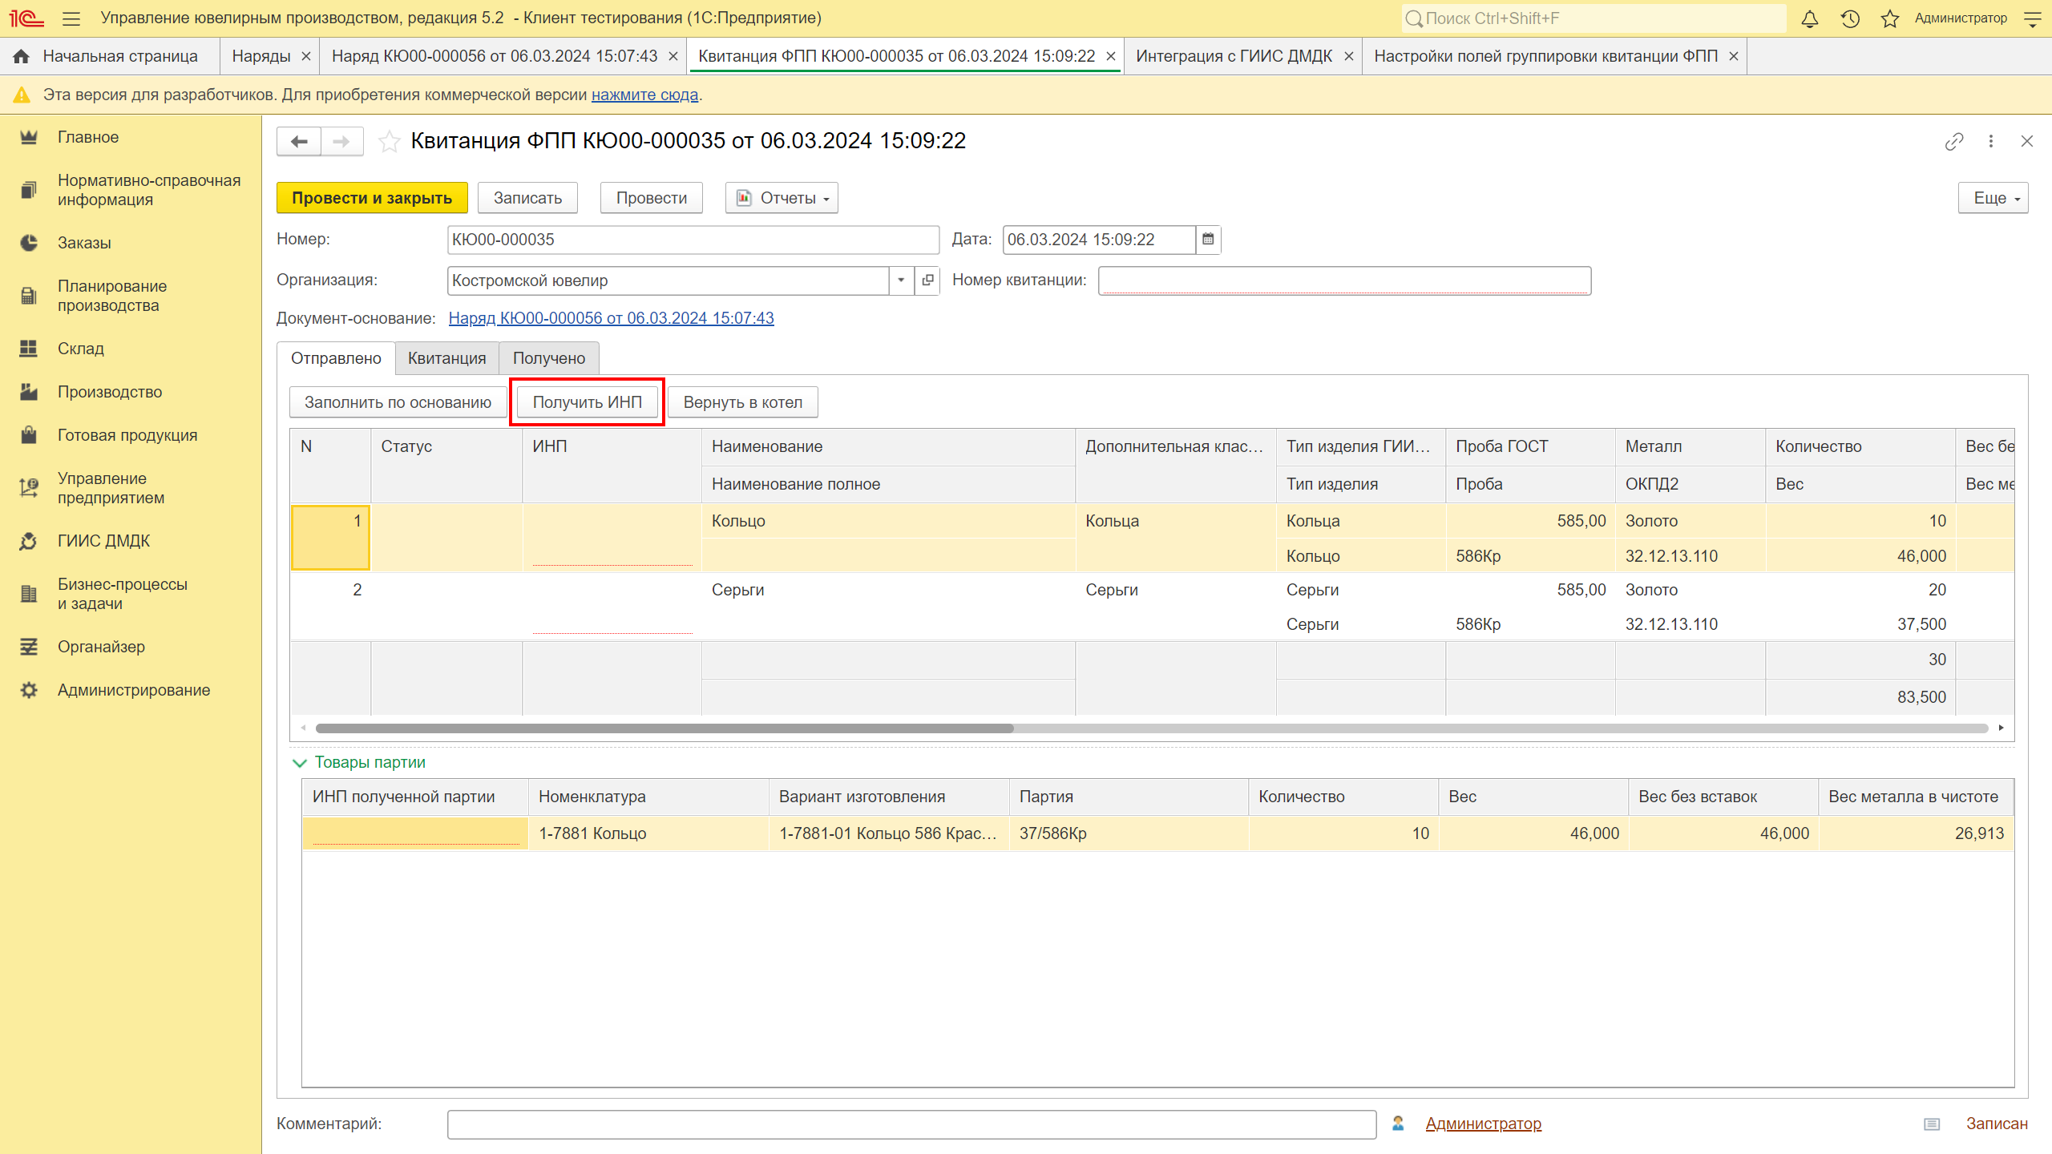2052x1154 pixels.
Task: Open service settings icon beside Администратор
Action: click(2033, 18)
